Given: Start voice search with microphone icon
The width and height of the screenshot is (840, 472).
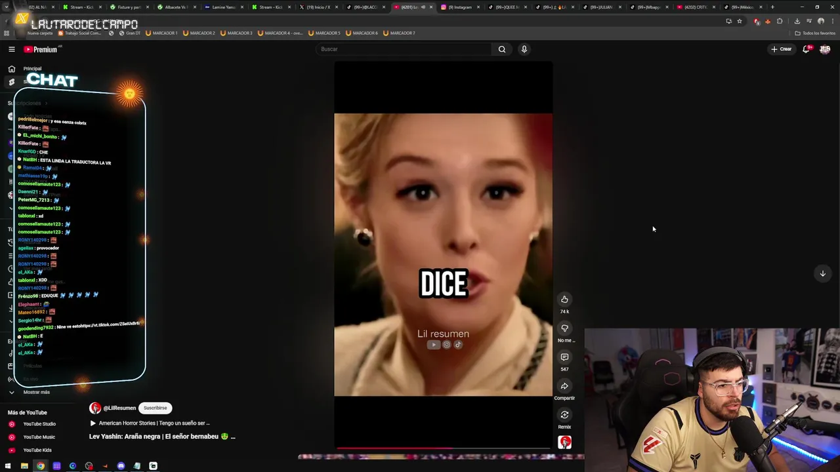Looking at the screenshot, I should (524, 49).
